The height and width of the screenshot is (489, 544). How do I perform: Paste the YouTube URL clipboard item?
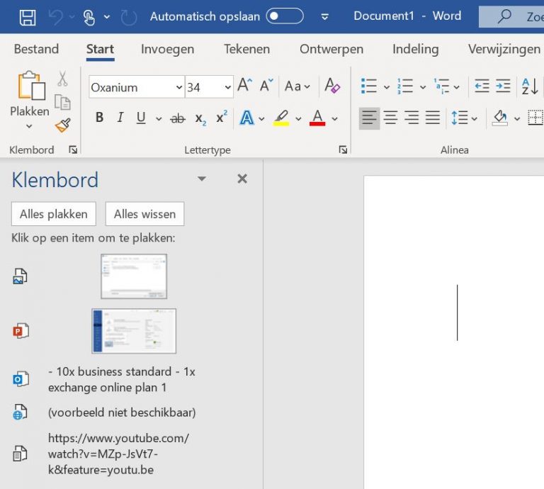[x=118, y=454]
